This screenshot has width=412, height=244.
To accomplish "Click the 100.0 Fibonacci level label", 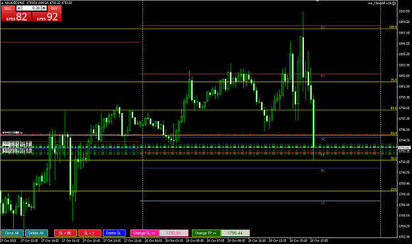I will tap(393, 27).
